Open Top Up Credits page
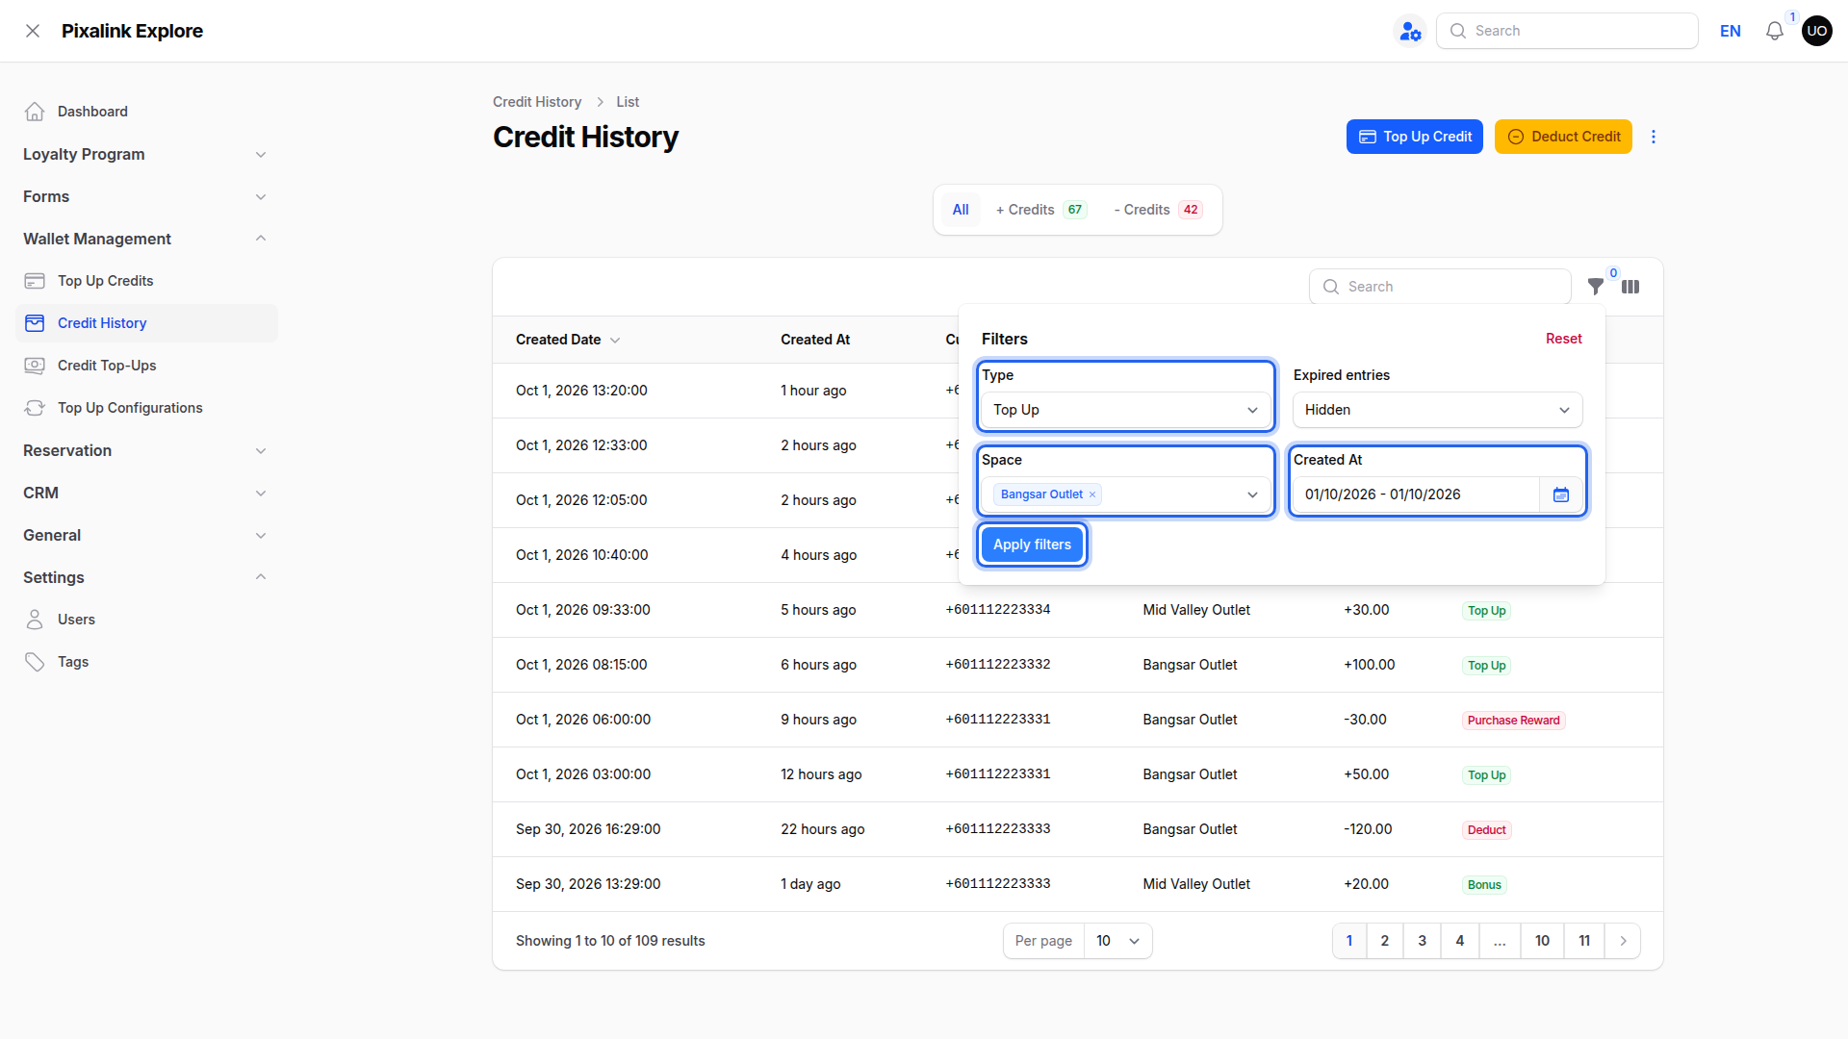The height and width of the screenshot is (1039, 1848). 146,281
